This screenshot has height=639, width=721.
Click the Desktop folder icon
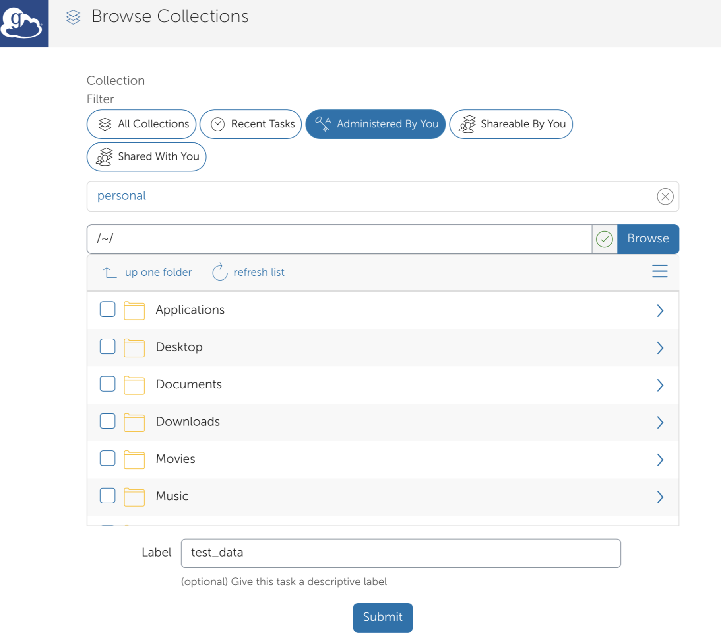click(x=134, y=348)
